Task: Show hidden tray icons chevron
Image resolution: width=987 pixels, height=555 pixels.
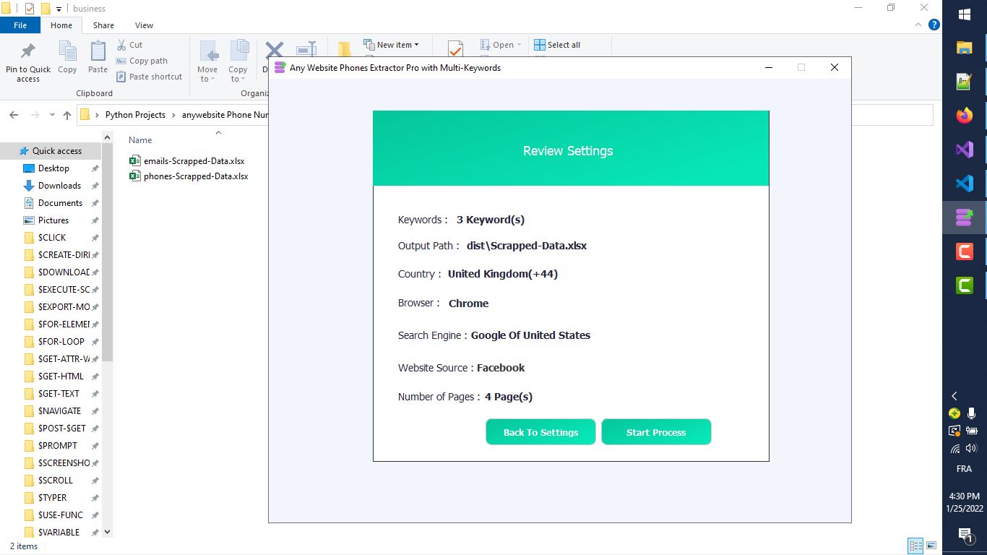Action: [x=954, y=396]
